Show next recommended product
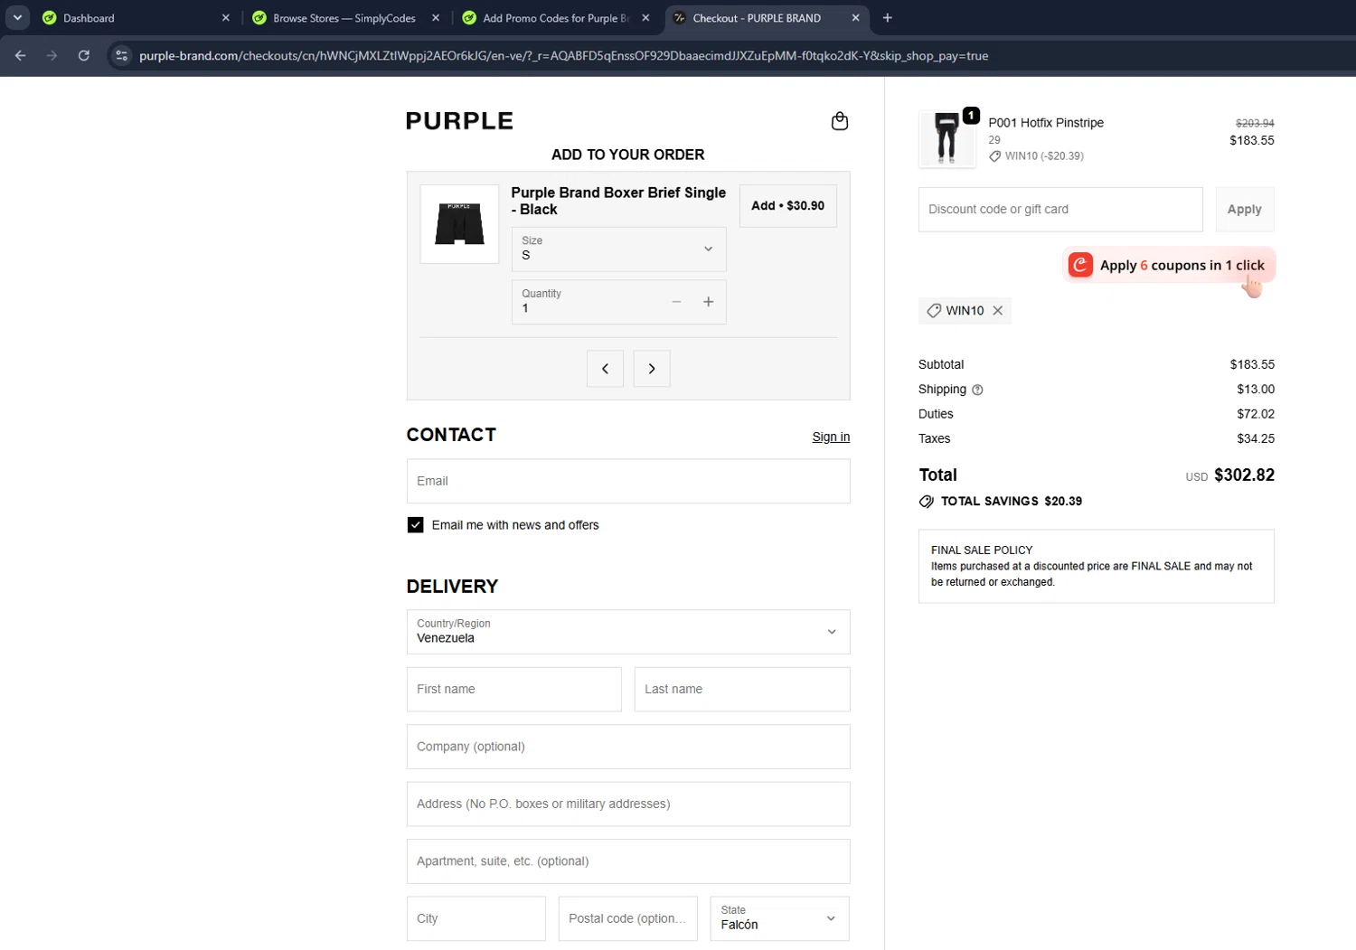This screenshot has height=950, width=1356. [x=652, y=368]
